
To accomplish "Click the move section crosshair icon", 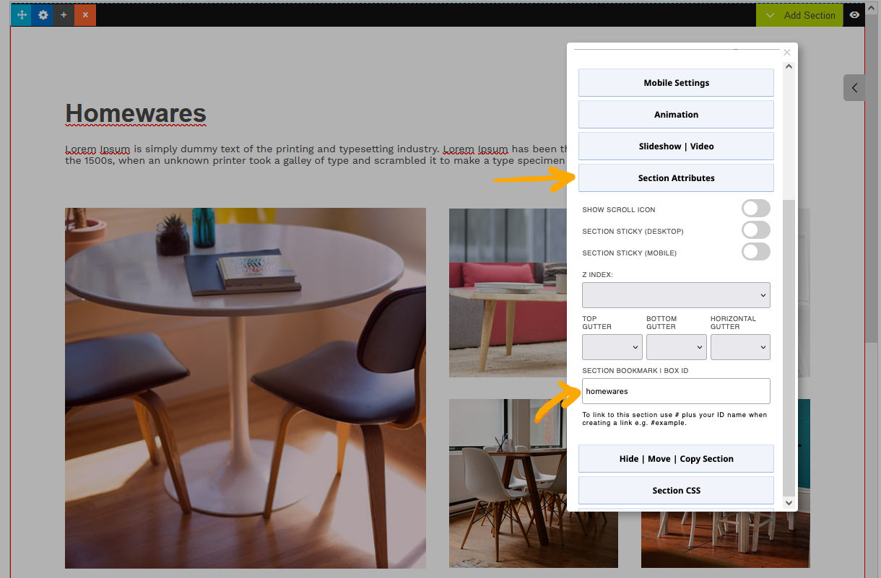I will [22, 15].
